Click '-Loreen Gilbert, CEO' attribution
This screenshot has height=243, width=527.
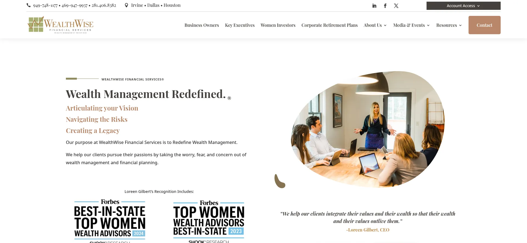tap(368, 230)
